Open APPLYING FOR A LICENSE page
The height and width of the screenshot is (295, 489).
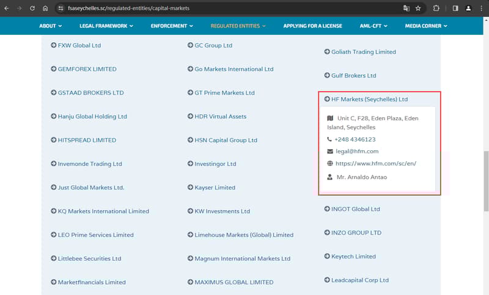[312, 26]
